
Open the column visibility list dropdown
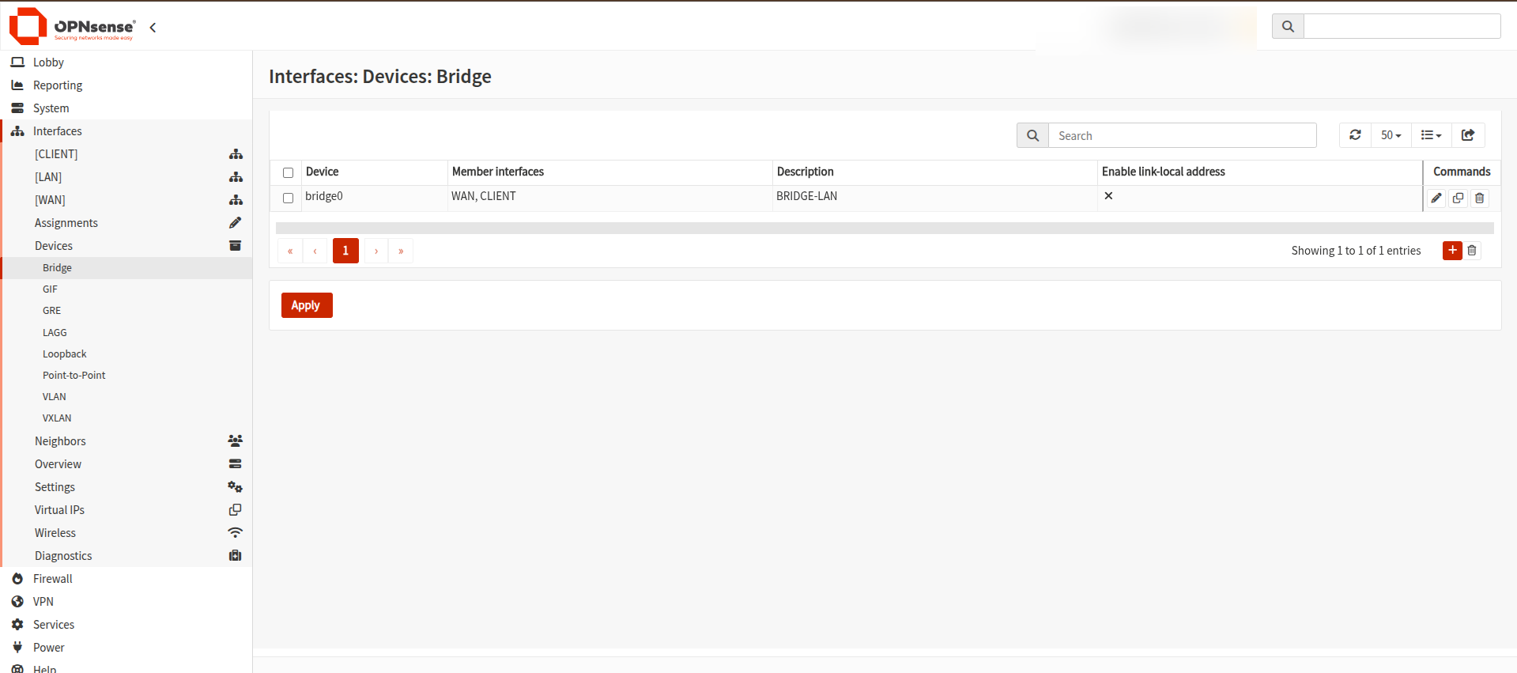click(x=1431, y=135)
